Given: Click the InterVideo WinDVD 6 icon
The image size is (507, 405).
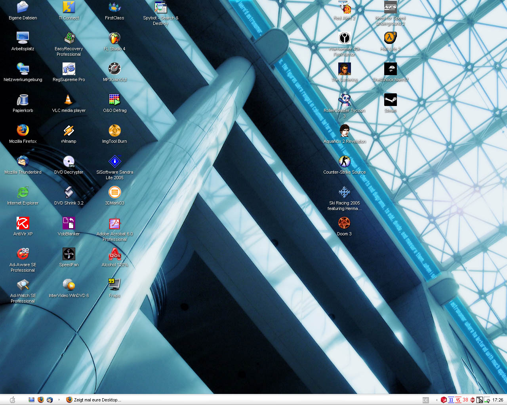Looking at the screenshot, I should (69, 285).
